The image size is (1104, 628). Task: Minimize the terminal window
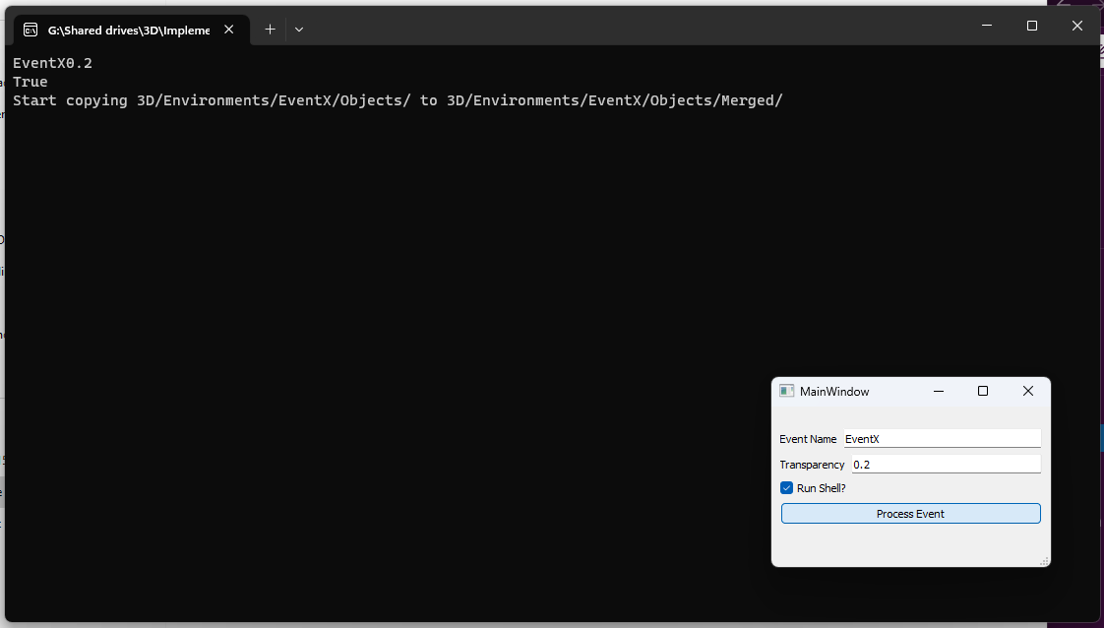(987, 26)
